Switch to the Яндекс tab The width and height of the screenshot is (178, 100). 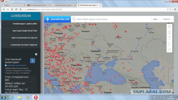pyautogui.click(x=13, y=5)
